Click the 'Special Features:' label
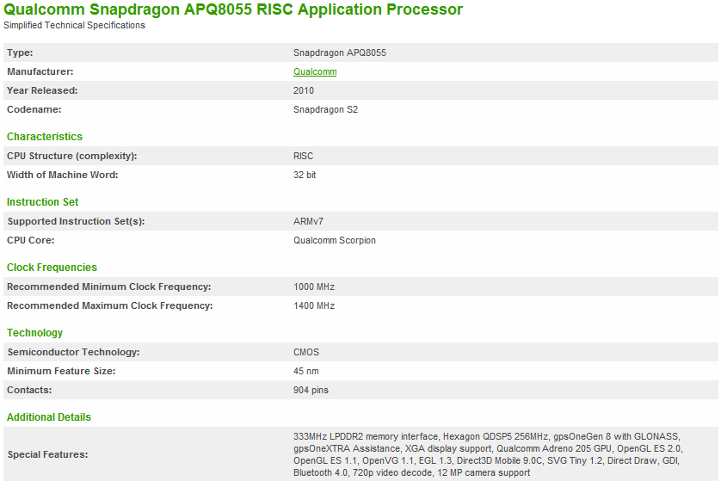Screen dimensions: 721x481 coord(47,454)
